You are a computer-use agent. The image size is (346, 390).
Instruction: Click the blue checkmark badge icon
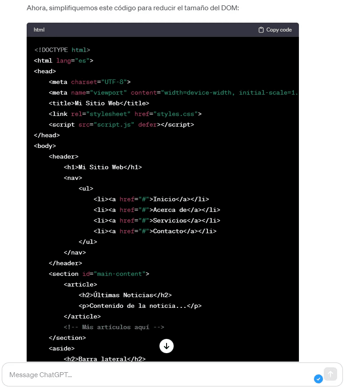coord(318,379)
